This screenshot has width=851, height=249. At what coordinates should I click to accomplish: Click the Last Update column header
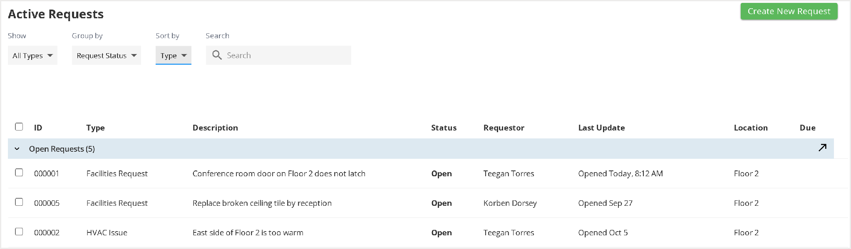(x=601, y=128)
